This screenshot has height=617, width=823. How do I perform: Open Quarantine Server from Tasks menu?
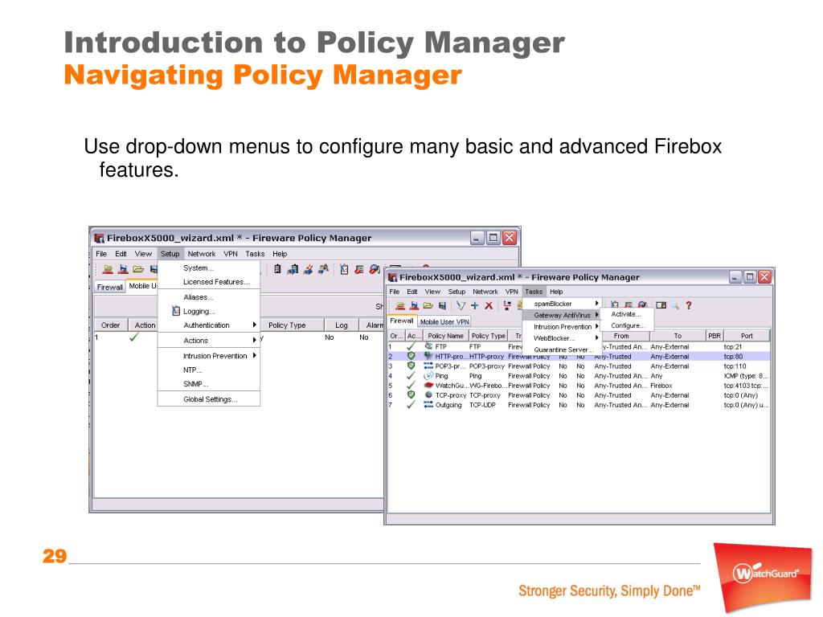coord(562,349)
